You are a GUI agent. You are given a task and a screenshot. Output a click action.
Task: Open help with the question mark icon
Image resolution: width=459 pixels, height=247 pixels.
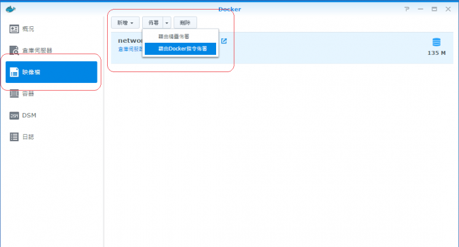click(407, 9)
